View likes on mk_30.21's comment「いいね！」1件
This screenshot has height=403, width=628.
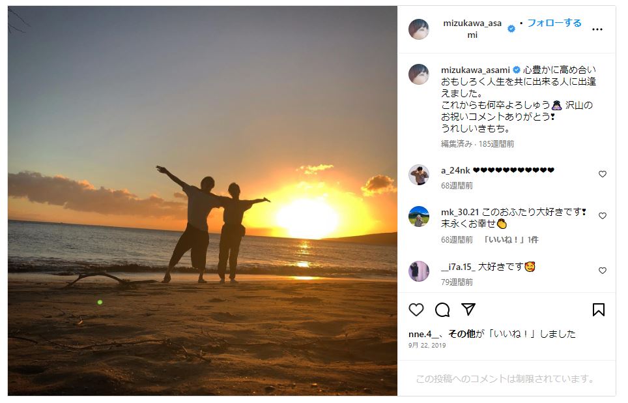coord(511,240)
